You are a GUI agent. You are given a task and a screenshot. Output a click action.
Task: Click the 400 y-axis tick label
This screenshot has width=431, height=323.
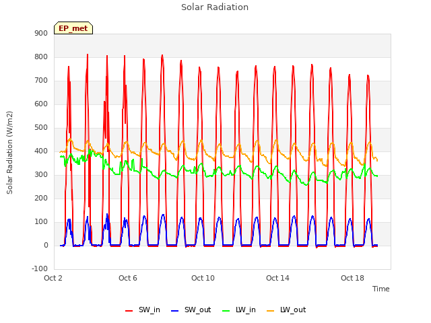pos(41,151)
